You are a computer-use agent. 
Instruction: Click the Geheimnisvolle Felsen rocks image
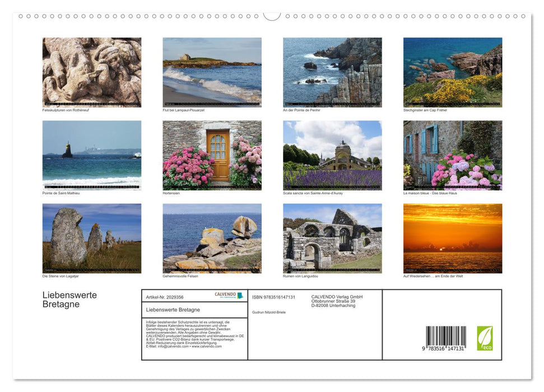[212, 237]
